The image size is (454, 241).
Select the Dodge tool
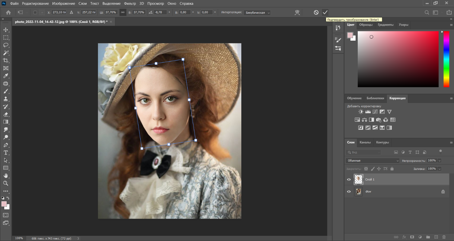click(6, 137)
